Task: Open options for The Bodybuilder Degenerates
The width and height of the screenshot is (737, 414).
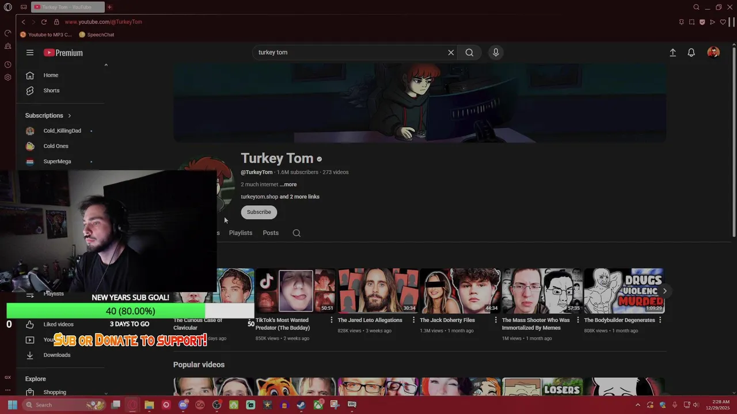Action: 660,320
